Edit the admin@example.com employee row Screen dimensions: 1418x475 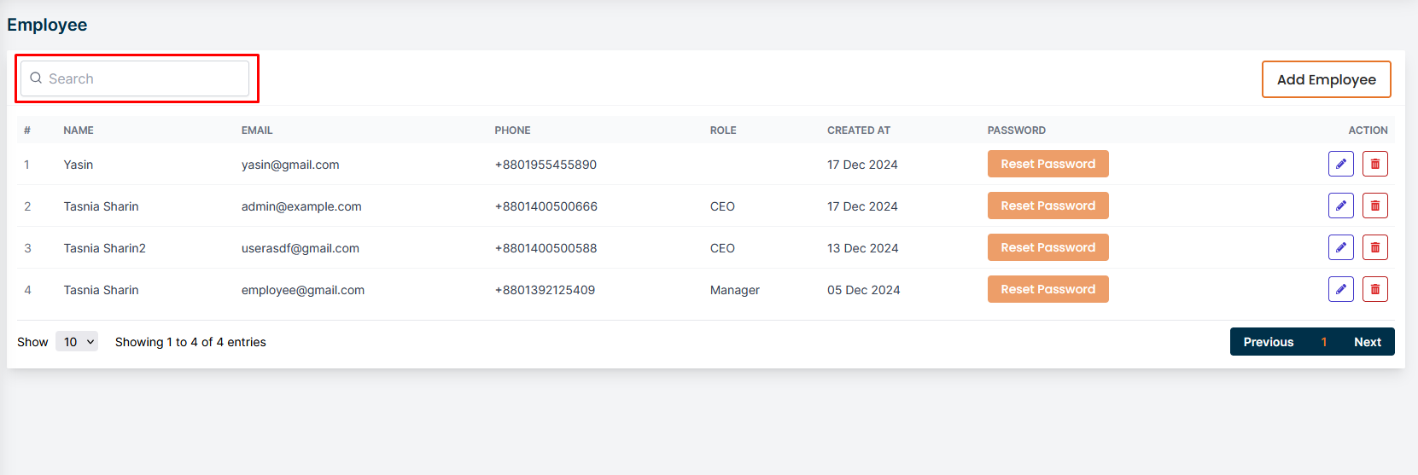pos(1340,206)
